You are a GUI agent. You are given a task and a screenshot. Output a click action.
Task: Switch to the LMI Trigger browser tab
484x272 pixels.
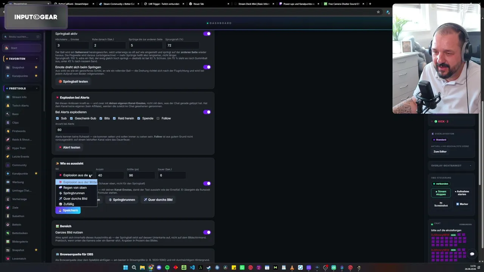tap(163, 4)
